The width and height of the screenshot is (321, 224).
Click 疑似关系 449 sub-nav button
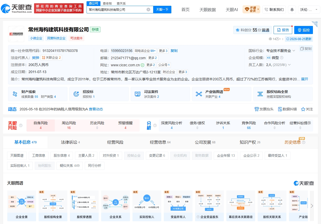coord(70,166)
